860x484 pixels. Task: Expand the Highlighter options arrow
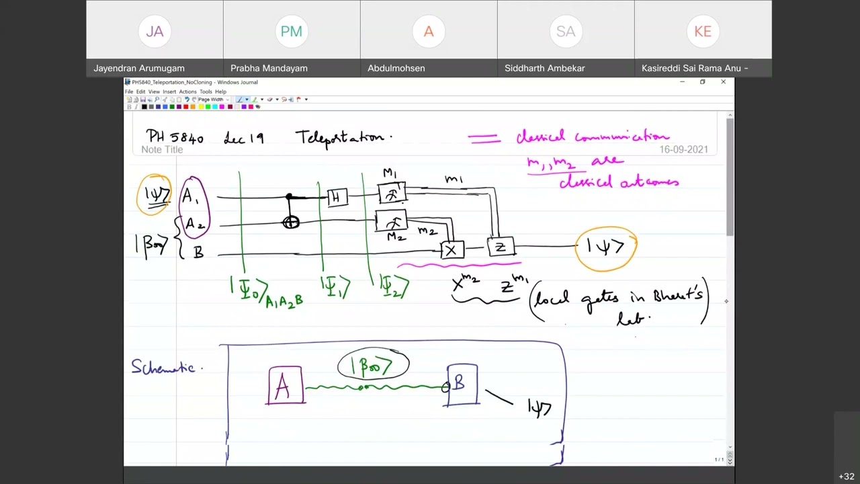pyautogui.click(x=262, y=99)
